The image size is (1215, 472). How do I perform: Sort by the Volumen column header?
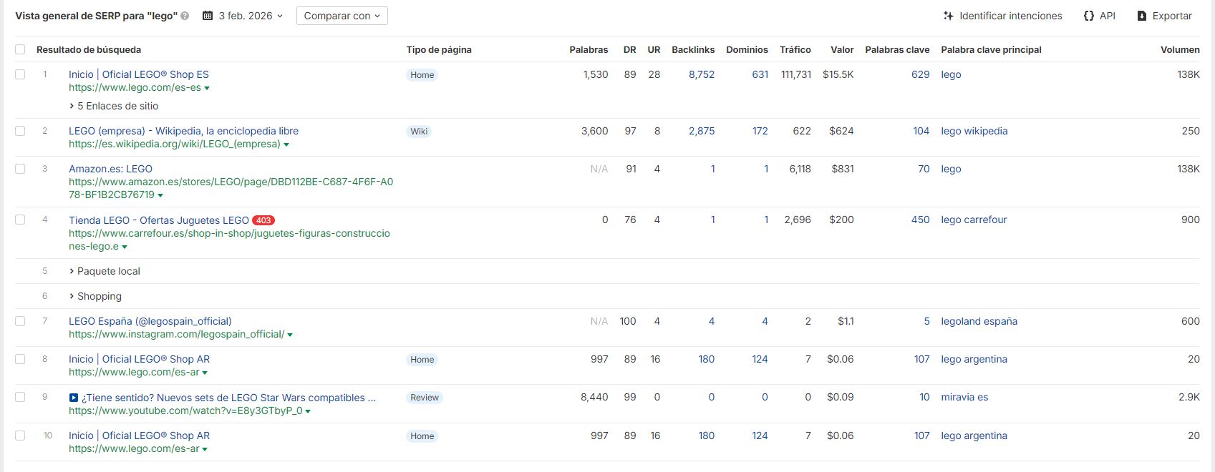click(1180, 49)
